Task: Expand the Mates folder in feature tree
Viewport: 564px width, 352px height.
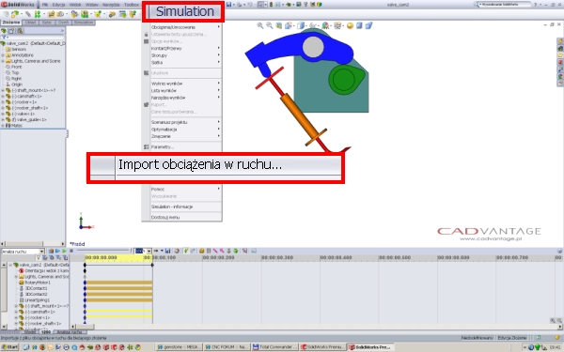Action: 3,126
